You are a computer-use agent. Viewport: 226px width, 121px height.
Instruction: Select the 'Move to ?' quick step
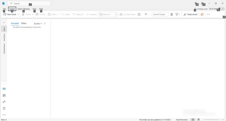point(107,14)
